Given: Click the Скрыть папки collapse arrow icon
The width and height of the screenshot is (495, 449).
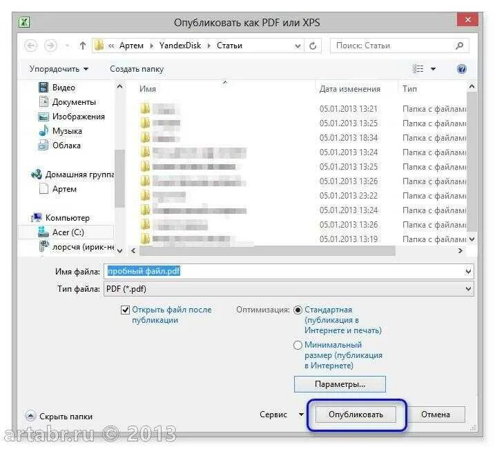Looking at the screenshot, I should point(30,416).
